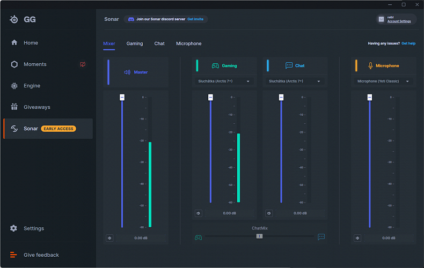Mute the Chat channel
Screen dimensions: 424x268
269,213
